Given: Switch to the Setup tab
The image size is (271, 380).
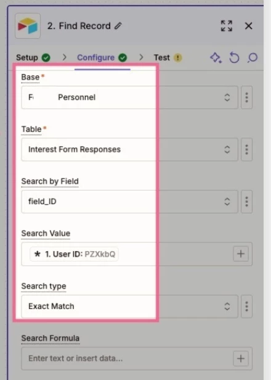Looking at the screenshot, I should pyautogui.click(x=33, y=58).
